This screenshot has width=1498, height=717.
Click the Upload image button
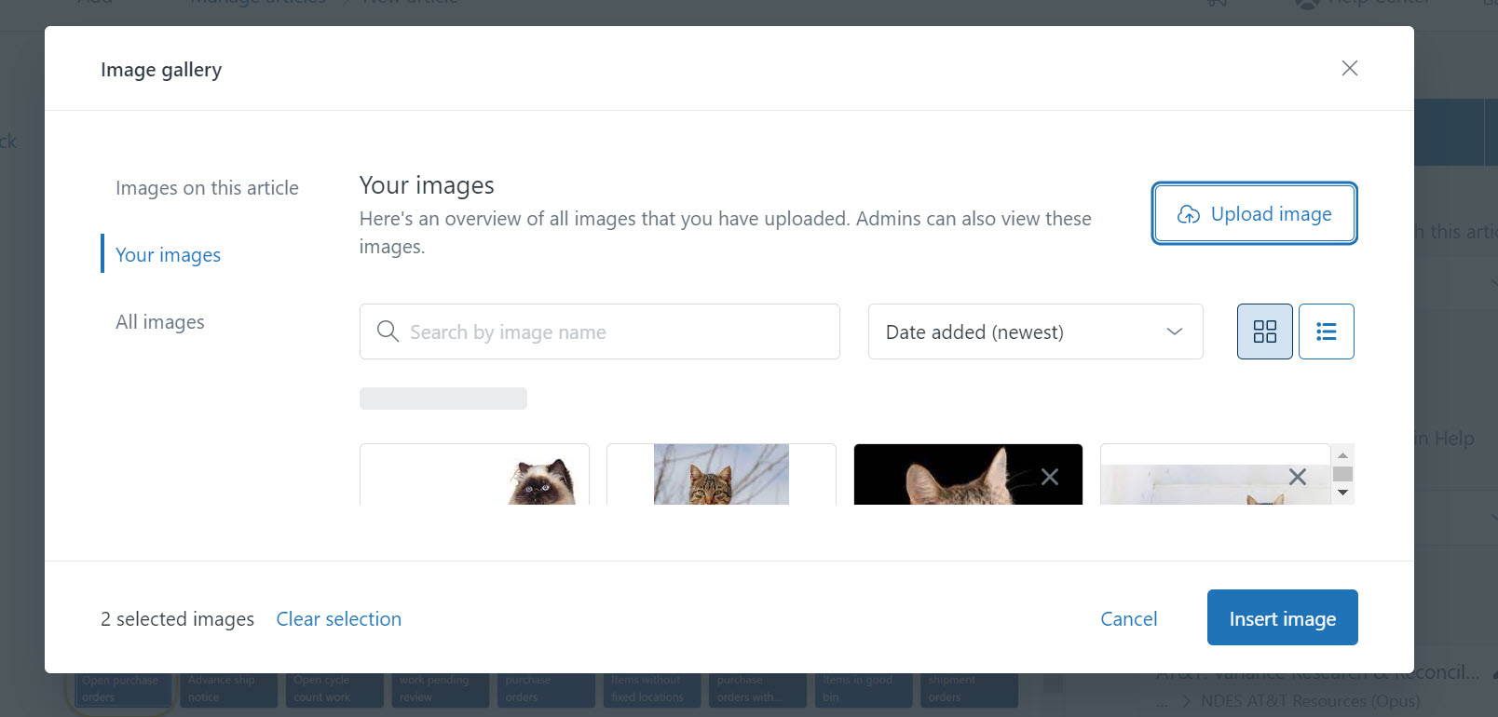pyautogui.click(x=1254, y=214)
